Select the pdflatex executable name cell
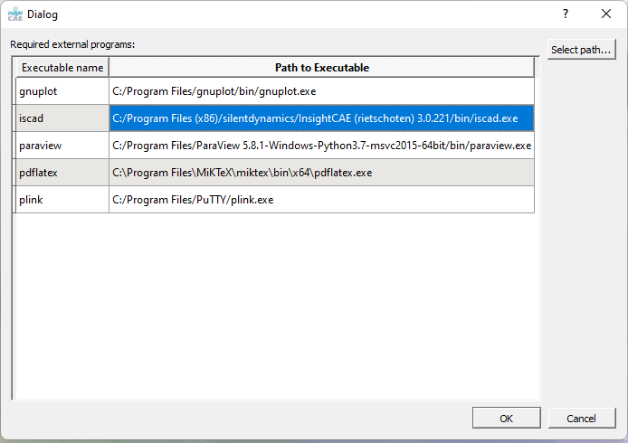The width and height of the screenshot is (628, 443). click(x=61, y=173)
